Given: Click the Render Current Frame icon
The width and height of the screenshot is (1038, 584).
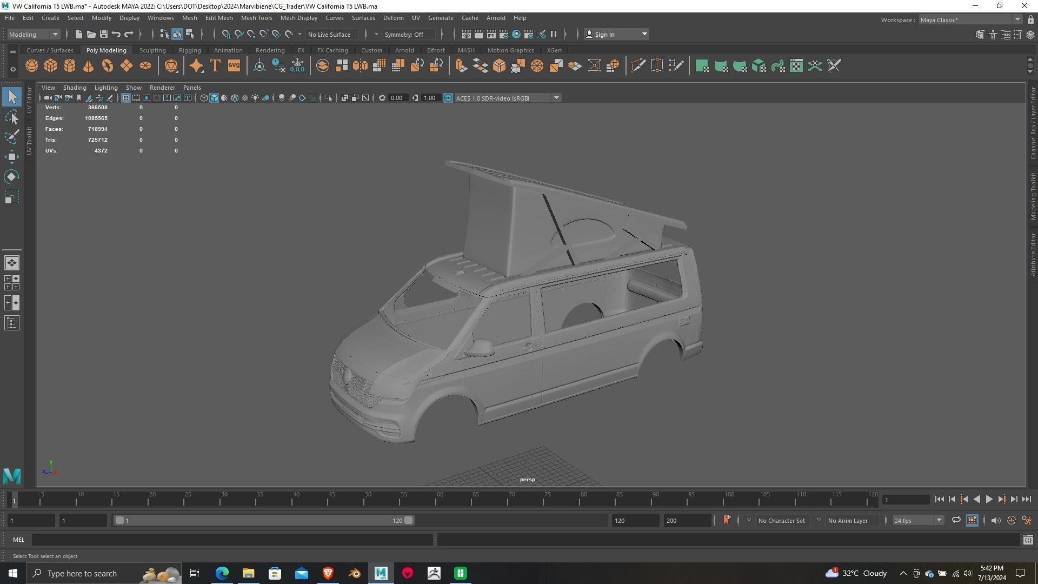Looking at the screenshot, I should [478, 35].
